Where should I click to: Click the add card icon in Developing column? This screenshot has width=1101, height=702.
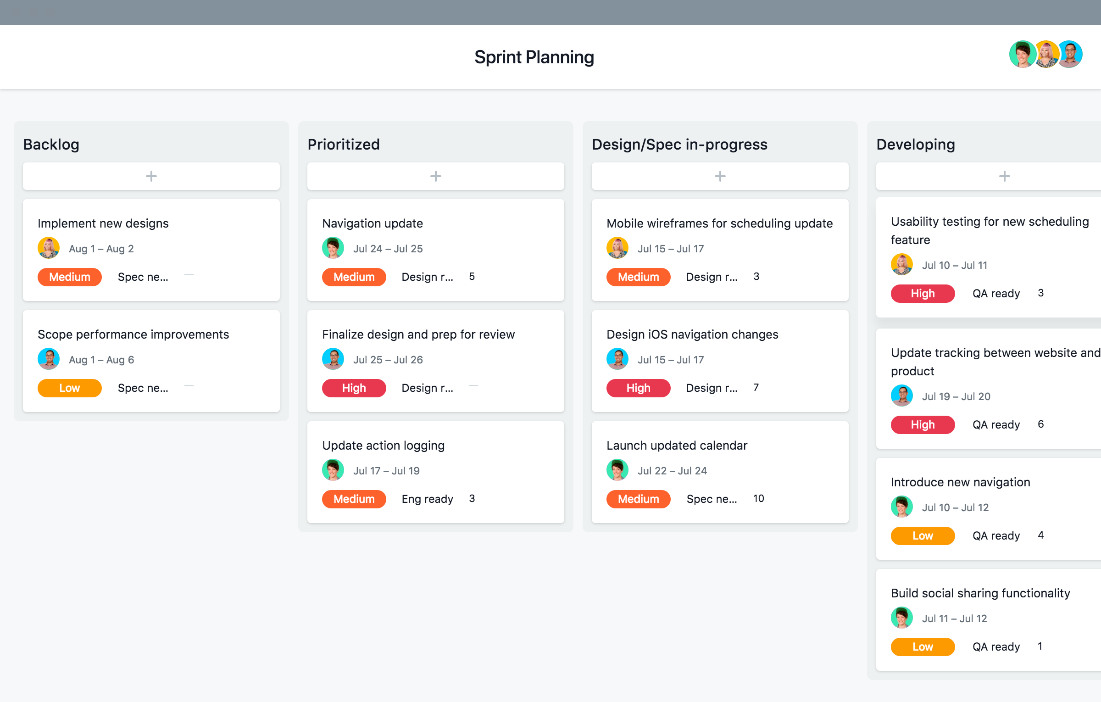(1003, 176)
